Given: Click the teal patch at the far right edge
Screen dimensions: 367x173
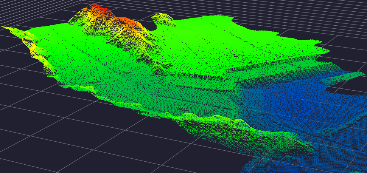Looking at the screenshot, I should click(x=350, y=76).
